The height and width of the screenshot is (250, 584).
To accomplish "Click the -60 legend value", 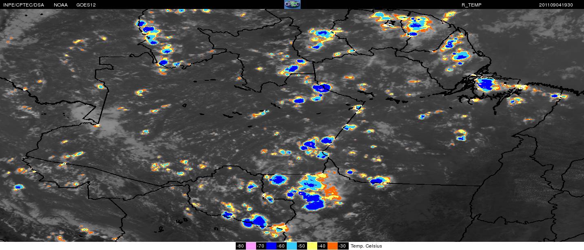I will click(281, 246).
